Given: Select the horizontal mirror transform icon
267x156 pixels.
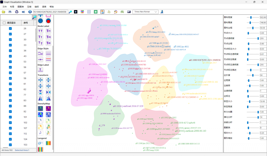Looking at the screenshot, I should tap(48, 92).
